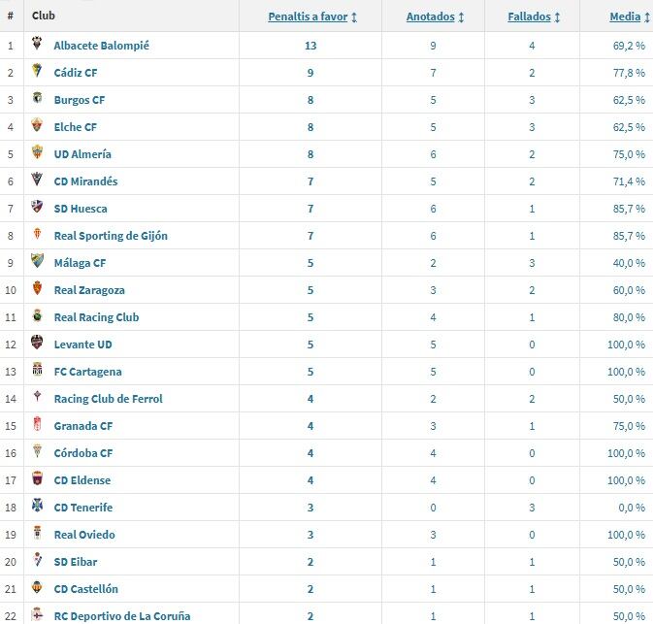Open the CD Mirandés club link
The width and height of the screenshot is (653, 624).
[x=85, y=181]
